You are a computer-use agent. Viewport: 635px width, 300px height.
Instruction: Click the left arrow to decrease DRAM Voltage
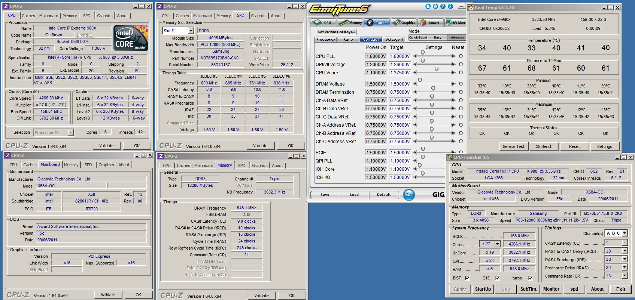tap(415, 84)
